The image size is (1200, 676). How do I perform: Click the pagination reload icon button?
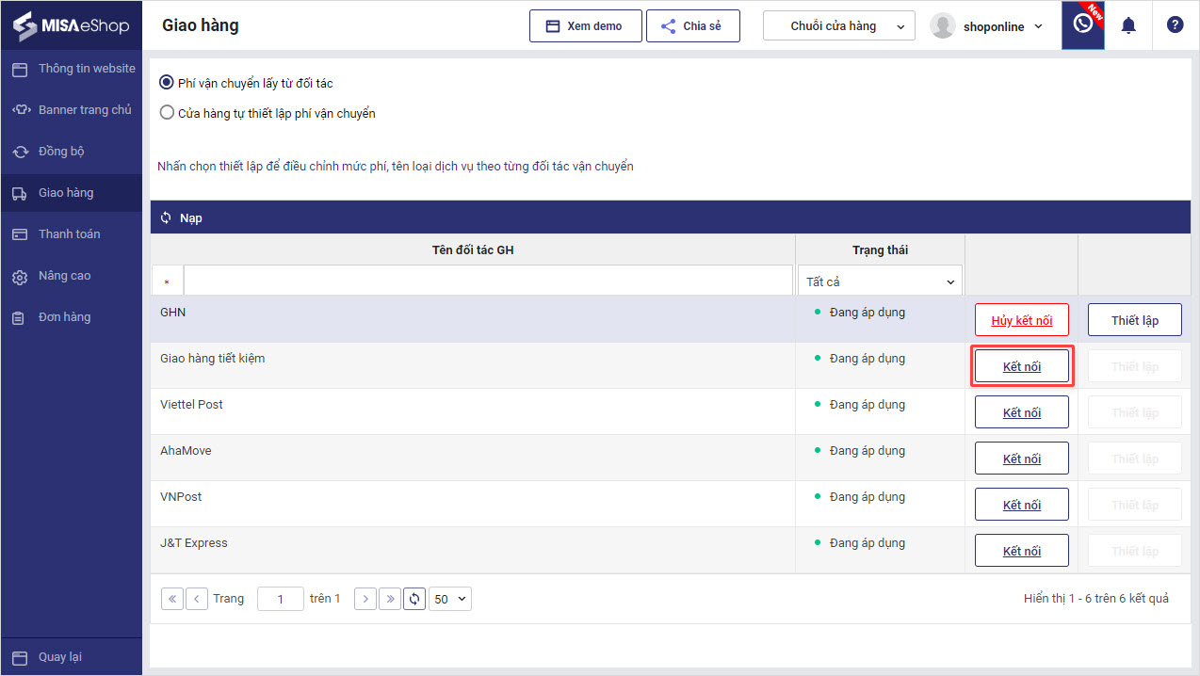pyautogui.click(x=414, y=599)
